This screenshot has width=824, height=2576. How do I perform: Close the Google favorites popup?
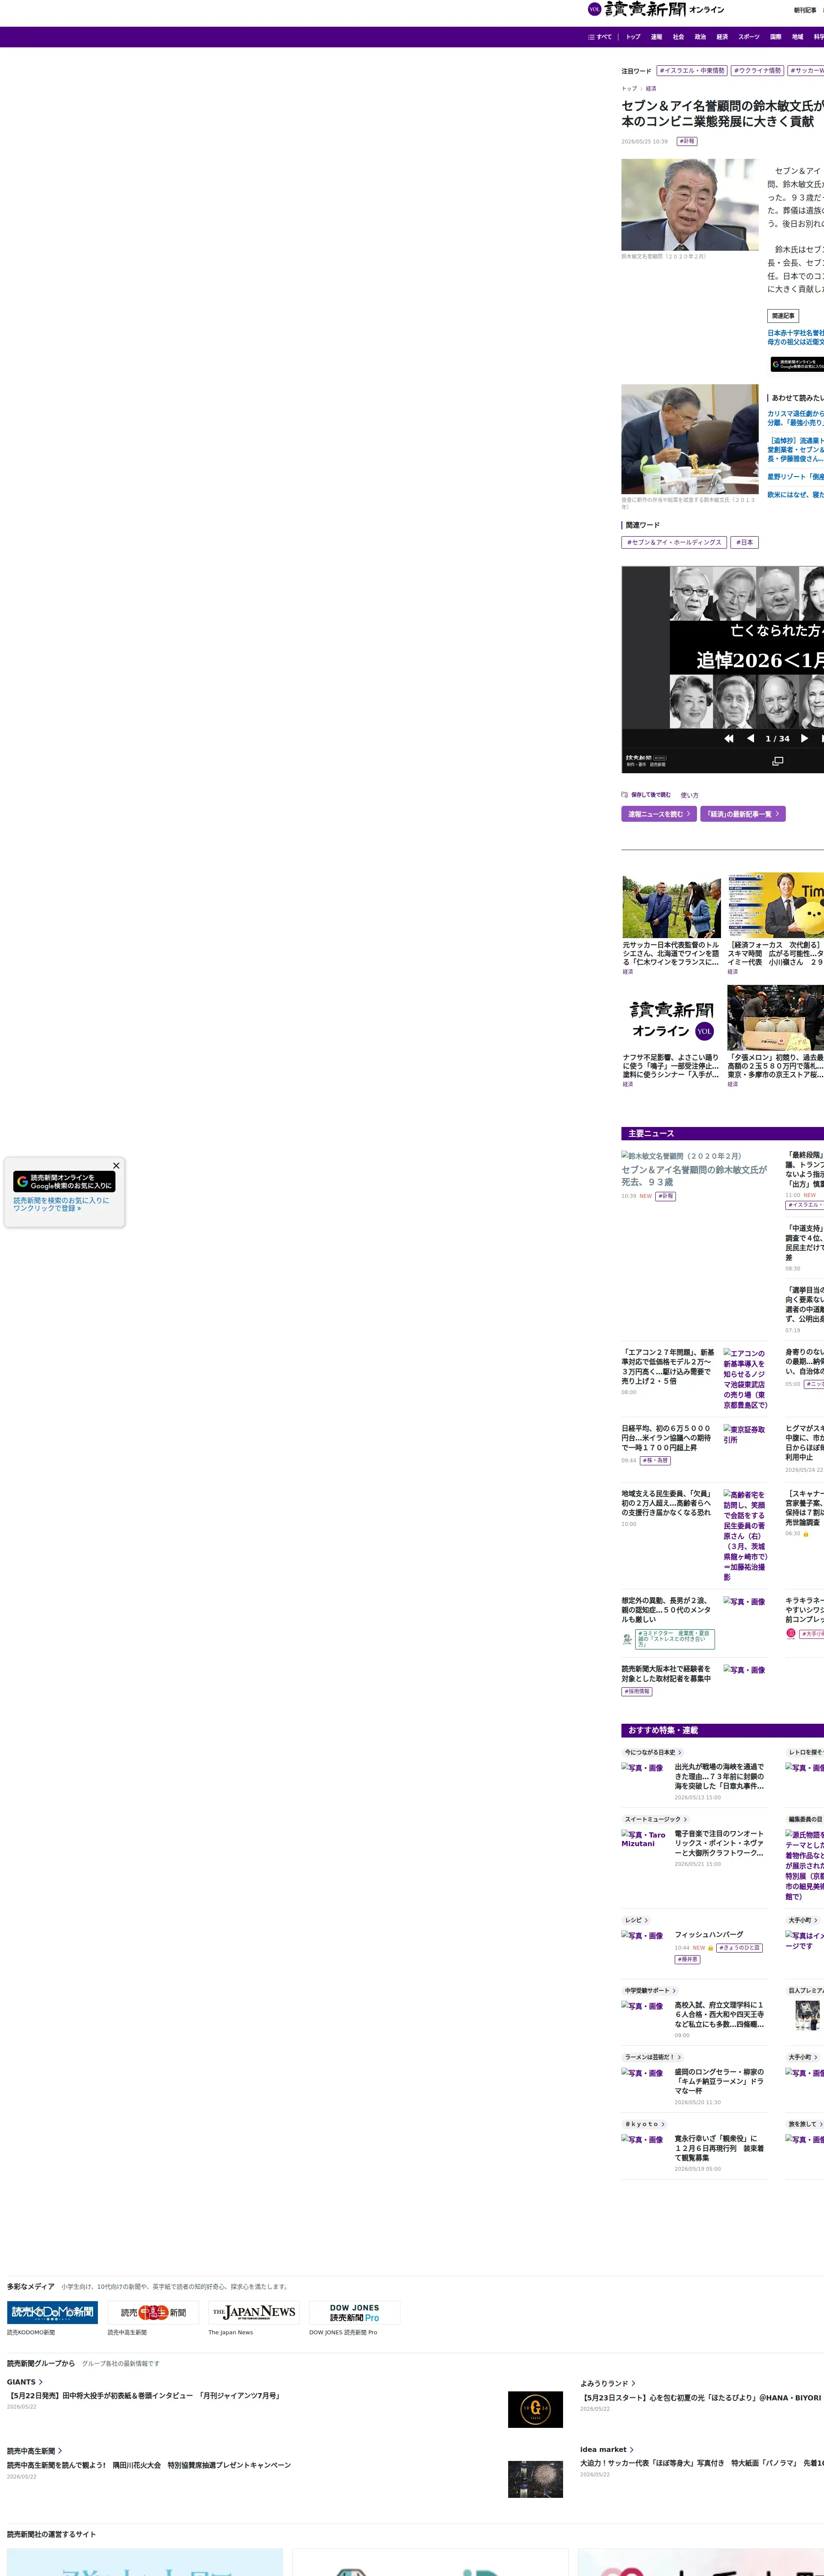[116, 1165]
